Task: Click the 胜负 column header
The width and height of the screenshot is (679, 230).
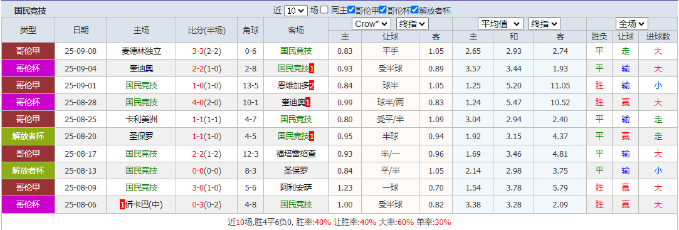Action: pos(599,37)
